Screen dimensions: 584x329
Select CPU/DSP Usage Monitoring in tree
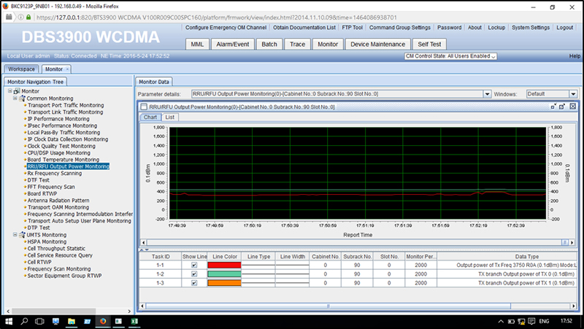[59, 153]
